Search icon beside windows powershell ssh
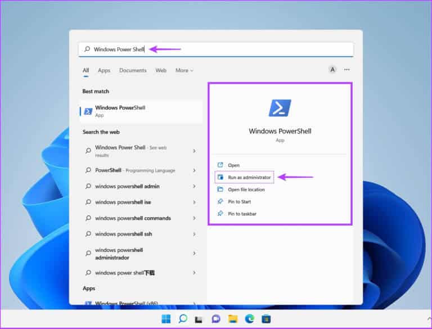Viewport: 432px width, 329px height. [x=88, y=234]
